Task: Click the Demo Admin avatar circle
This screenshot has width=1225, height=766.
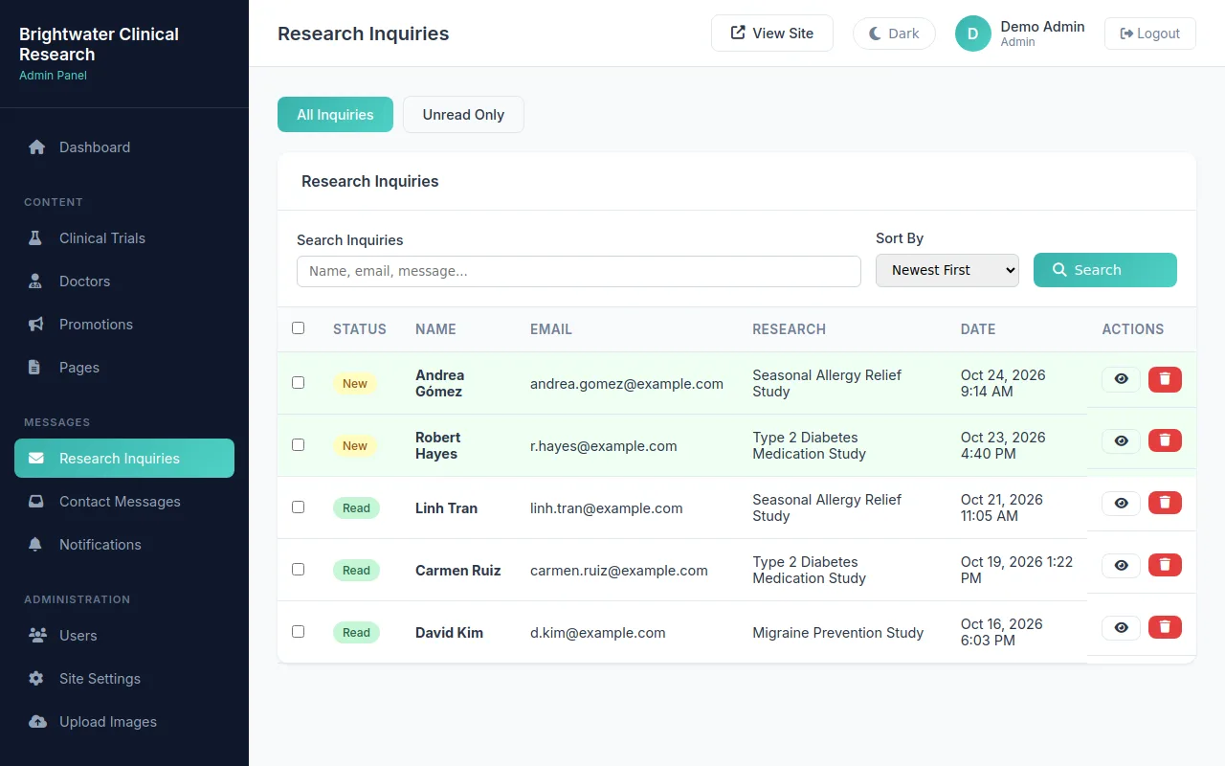Action: (x=973, y=34)
